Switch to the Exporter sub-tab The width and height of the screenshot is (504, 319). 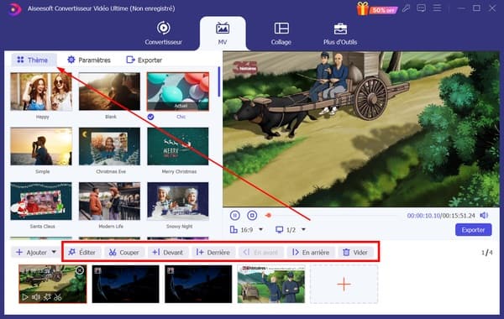144,60
